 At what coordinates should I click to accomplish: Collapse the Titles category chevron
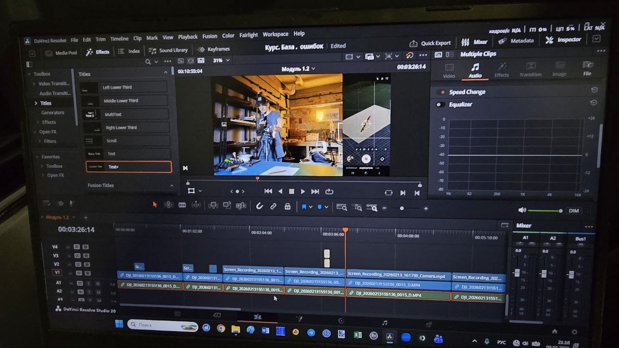pyautogui.click(x=166, y=73)
